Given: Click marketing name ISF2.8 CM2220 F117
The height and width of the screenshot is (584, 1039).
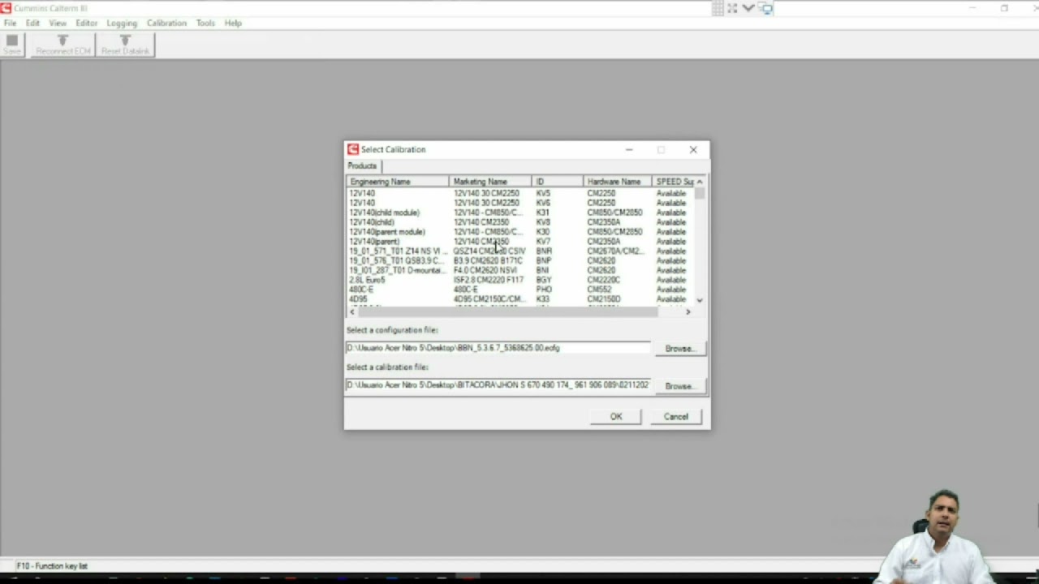Looking at the screenshot, I should 488,280.
